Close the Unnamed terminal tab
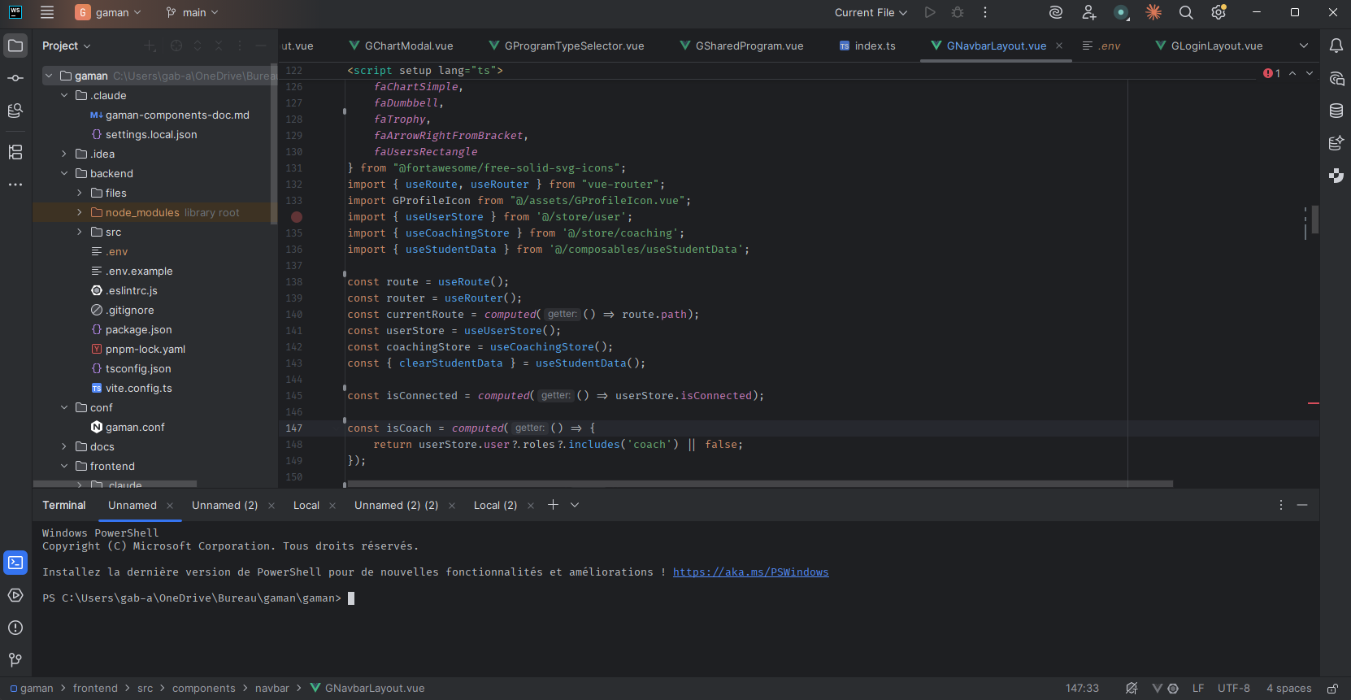The width and height of the screenshot is (1351, 700). (x=170, y=506)
